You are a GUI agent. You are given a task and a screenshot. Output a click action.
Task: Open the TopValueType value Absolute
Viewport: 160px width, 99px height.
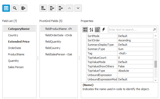[135, 71]
